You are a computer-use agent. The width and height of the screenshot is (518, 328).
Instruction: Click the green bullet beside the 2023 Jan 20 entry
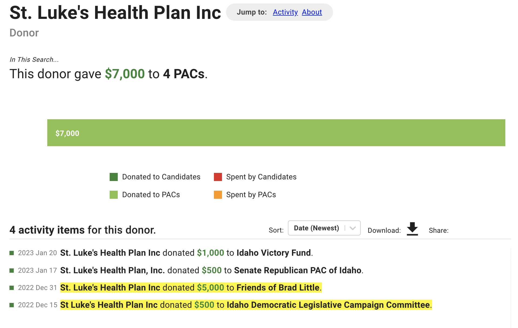pos(12,253)
